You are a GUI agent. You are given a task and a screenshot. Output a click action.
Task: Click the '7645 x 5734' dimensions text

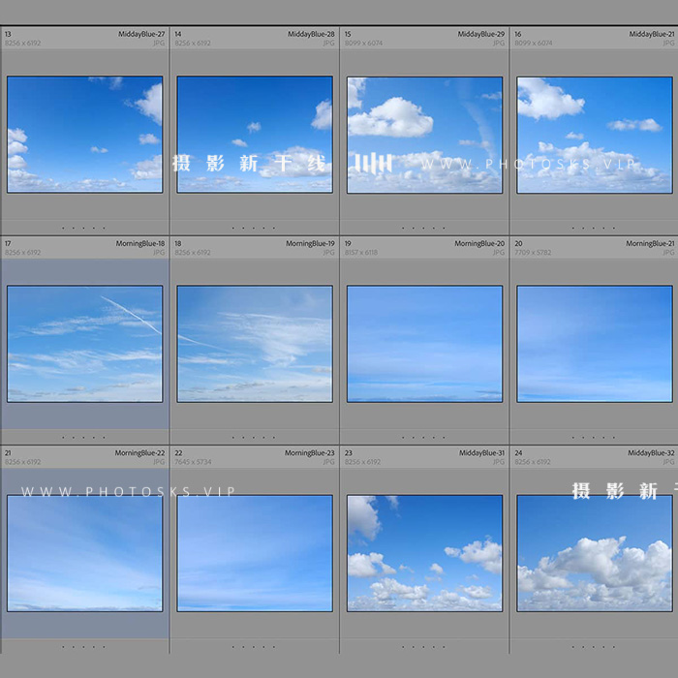click(x=193, y=462)
